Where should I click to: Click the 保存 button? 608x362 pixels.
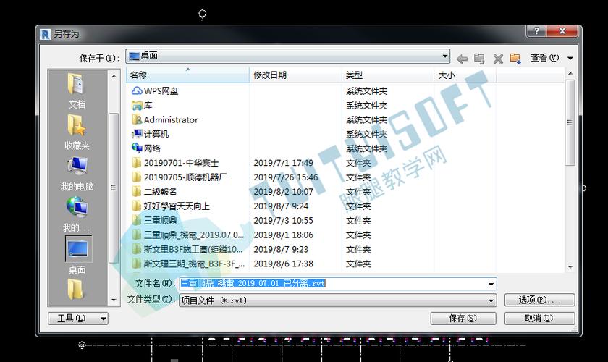pyautogui.click(x=463, y=319)
